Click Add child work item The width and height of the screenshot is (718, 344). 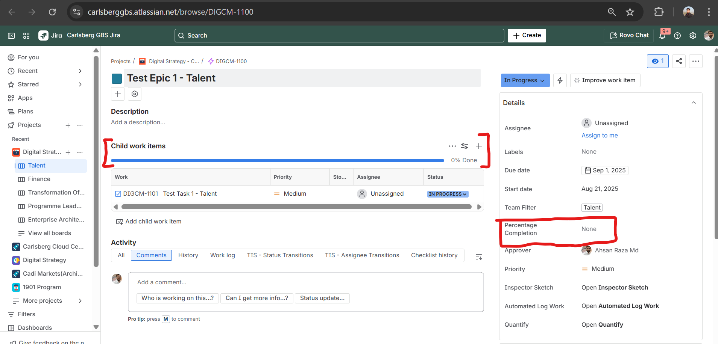tap(149, 222)
